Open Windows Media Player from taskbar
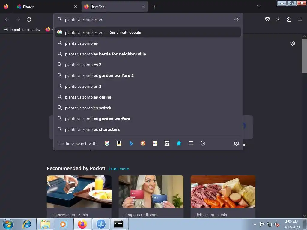This screenshot has width=307, height=230. click(64, 224)
